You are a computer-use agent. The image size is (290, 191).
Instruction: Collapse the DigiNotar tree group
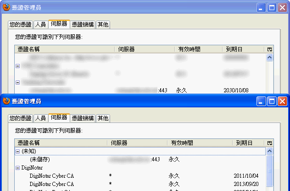(17, 168)
